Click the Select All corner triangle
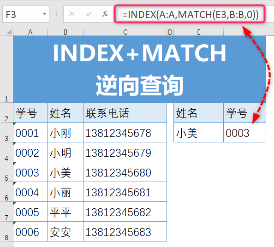Viewport: 274px width, 247px height. click(9, 32)
